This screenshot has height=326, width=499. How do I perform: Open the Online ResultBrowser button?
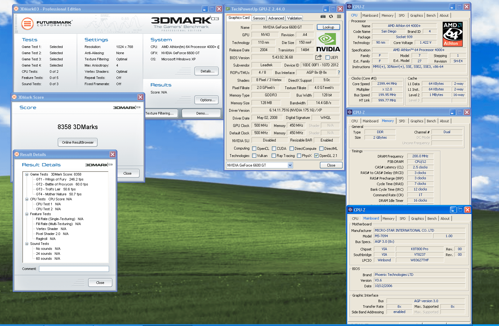[78, 142]
